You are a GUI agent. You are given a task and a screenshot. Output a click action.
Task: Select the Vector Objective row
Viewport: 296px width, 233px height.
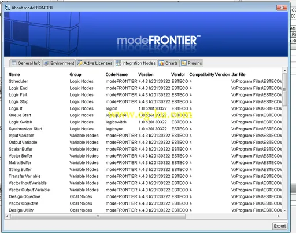point(145,203)
